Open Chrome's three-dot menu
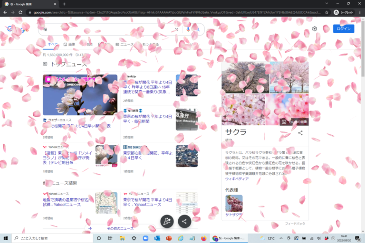Viewport: 365px width, 243px height. pyautogui.click(x=360, y=12)
